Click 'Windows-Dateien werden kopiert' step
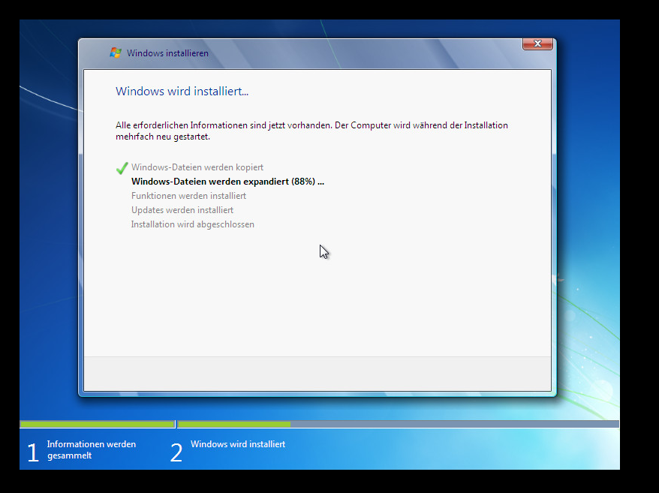 [x=197, y=167]
